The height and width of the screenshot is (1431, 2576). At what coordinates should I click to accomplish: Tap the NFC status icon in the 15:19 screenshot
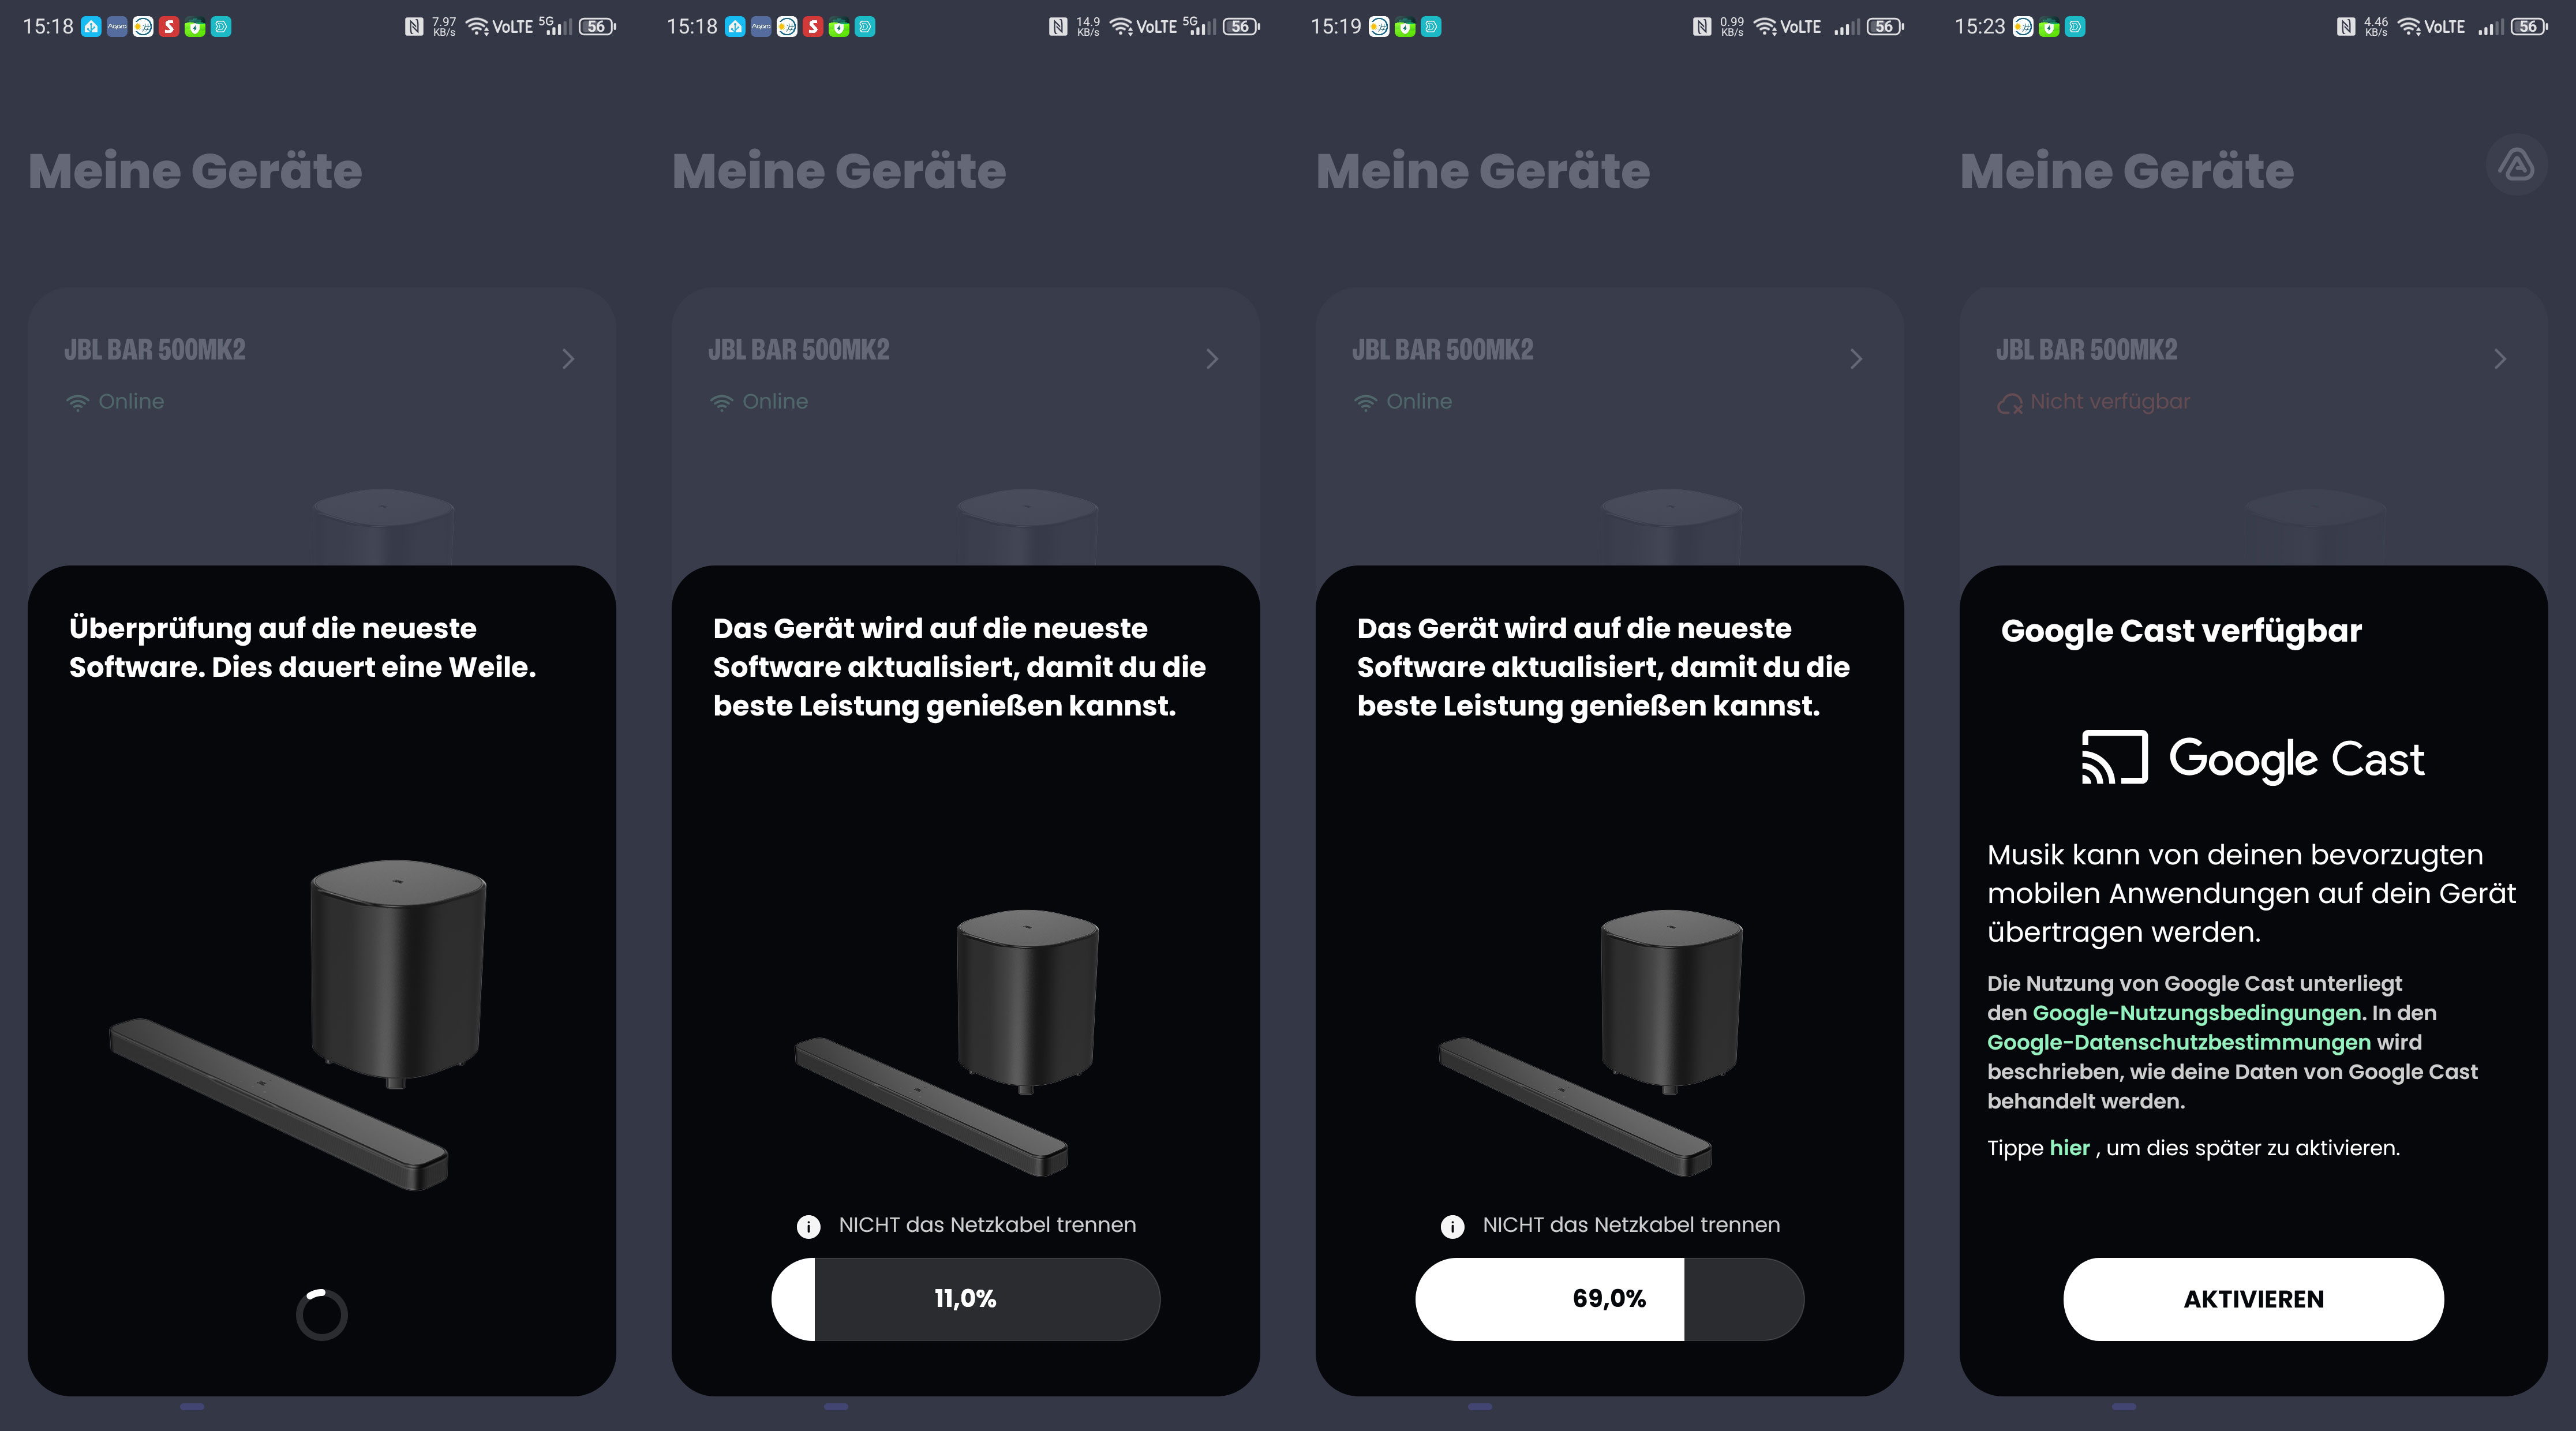click(1702, 27)
